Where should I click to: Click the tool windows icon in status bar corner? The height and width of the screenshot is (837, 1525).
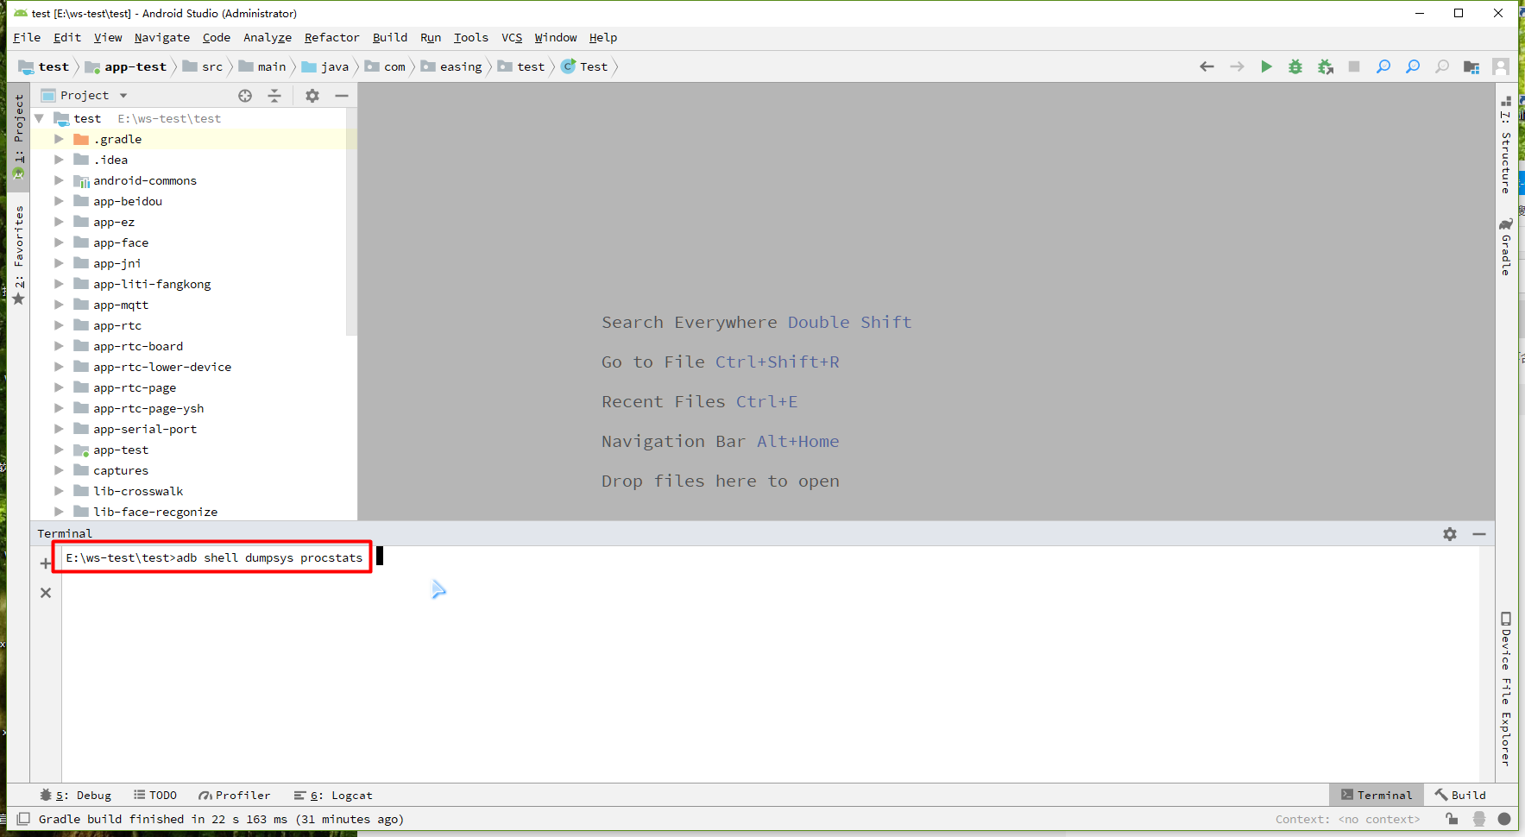[x=23, y=819]
